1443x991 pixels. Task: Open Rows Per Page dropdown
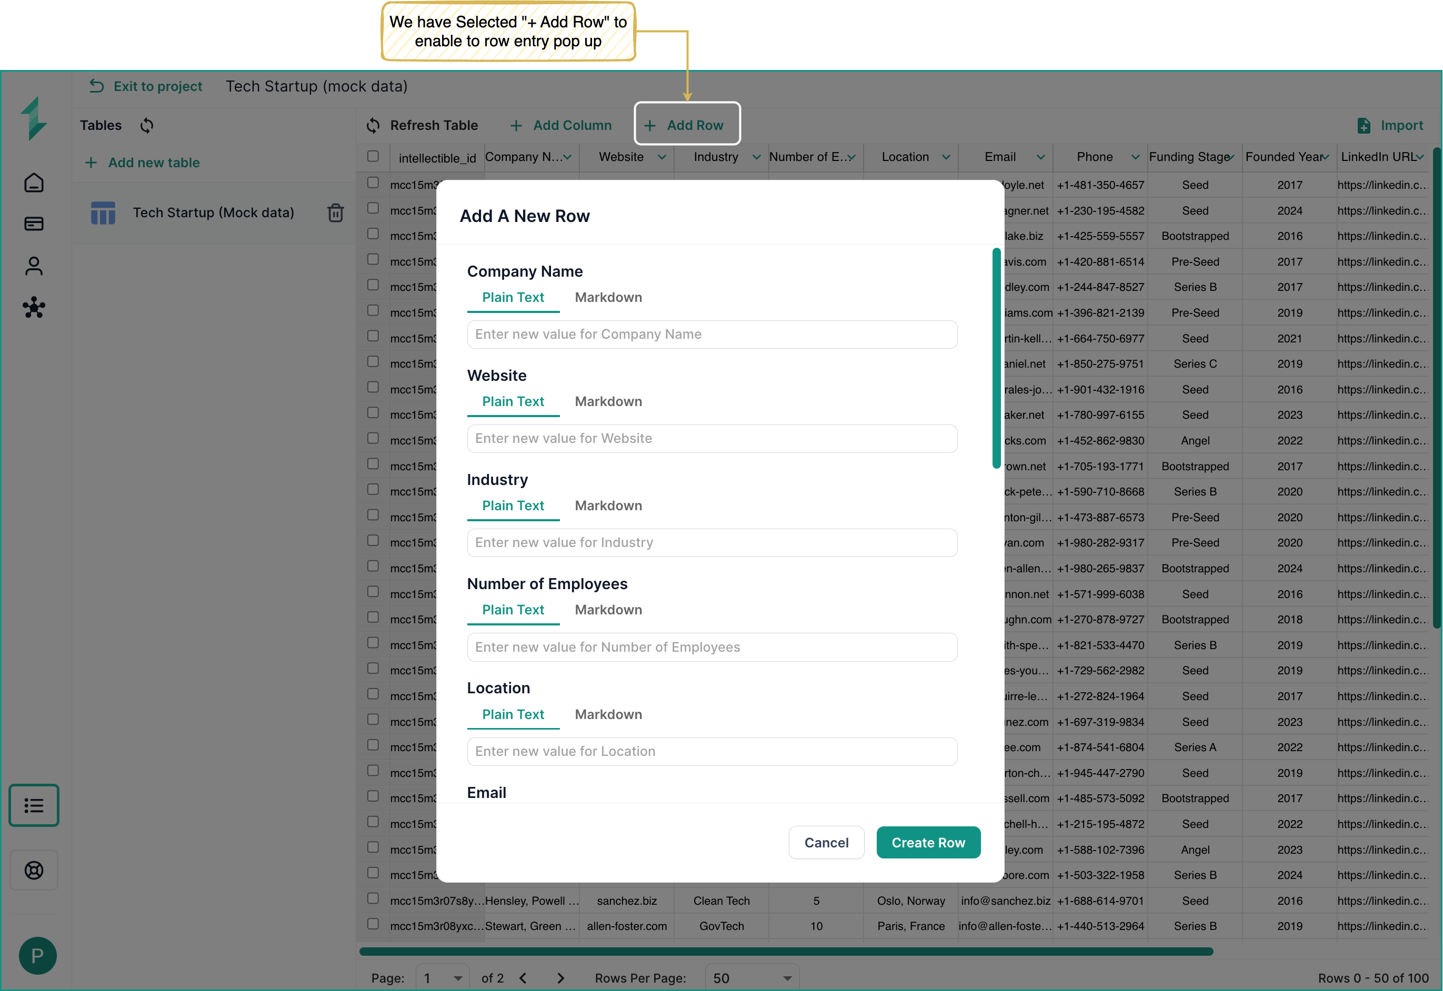coord(752,977)
